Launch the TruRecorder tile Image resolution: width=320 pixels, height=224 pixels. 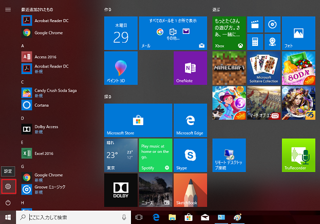tap(298, 156)
